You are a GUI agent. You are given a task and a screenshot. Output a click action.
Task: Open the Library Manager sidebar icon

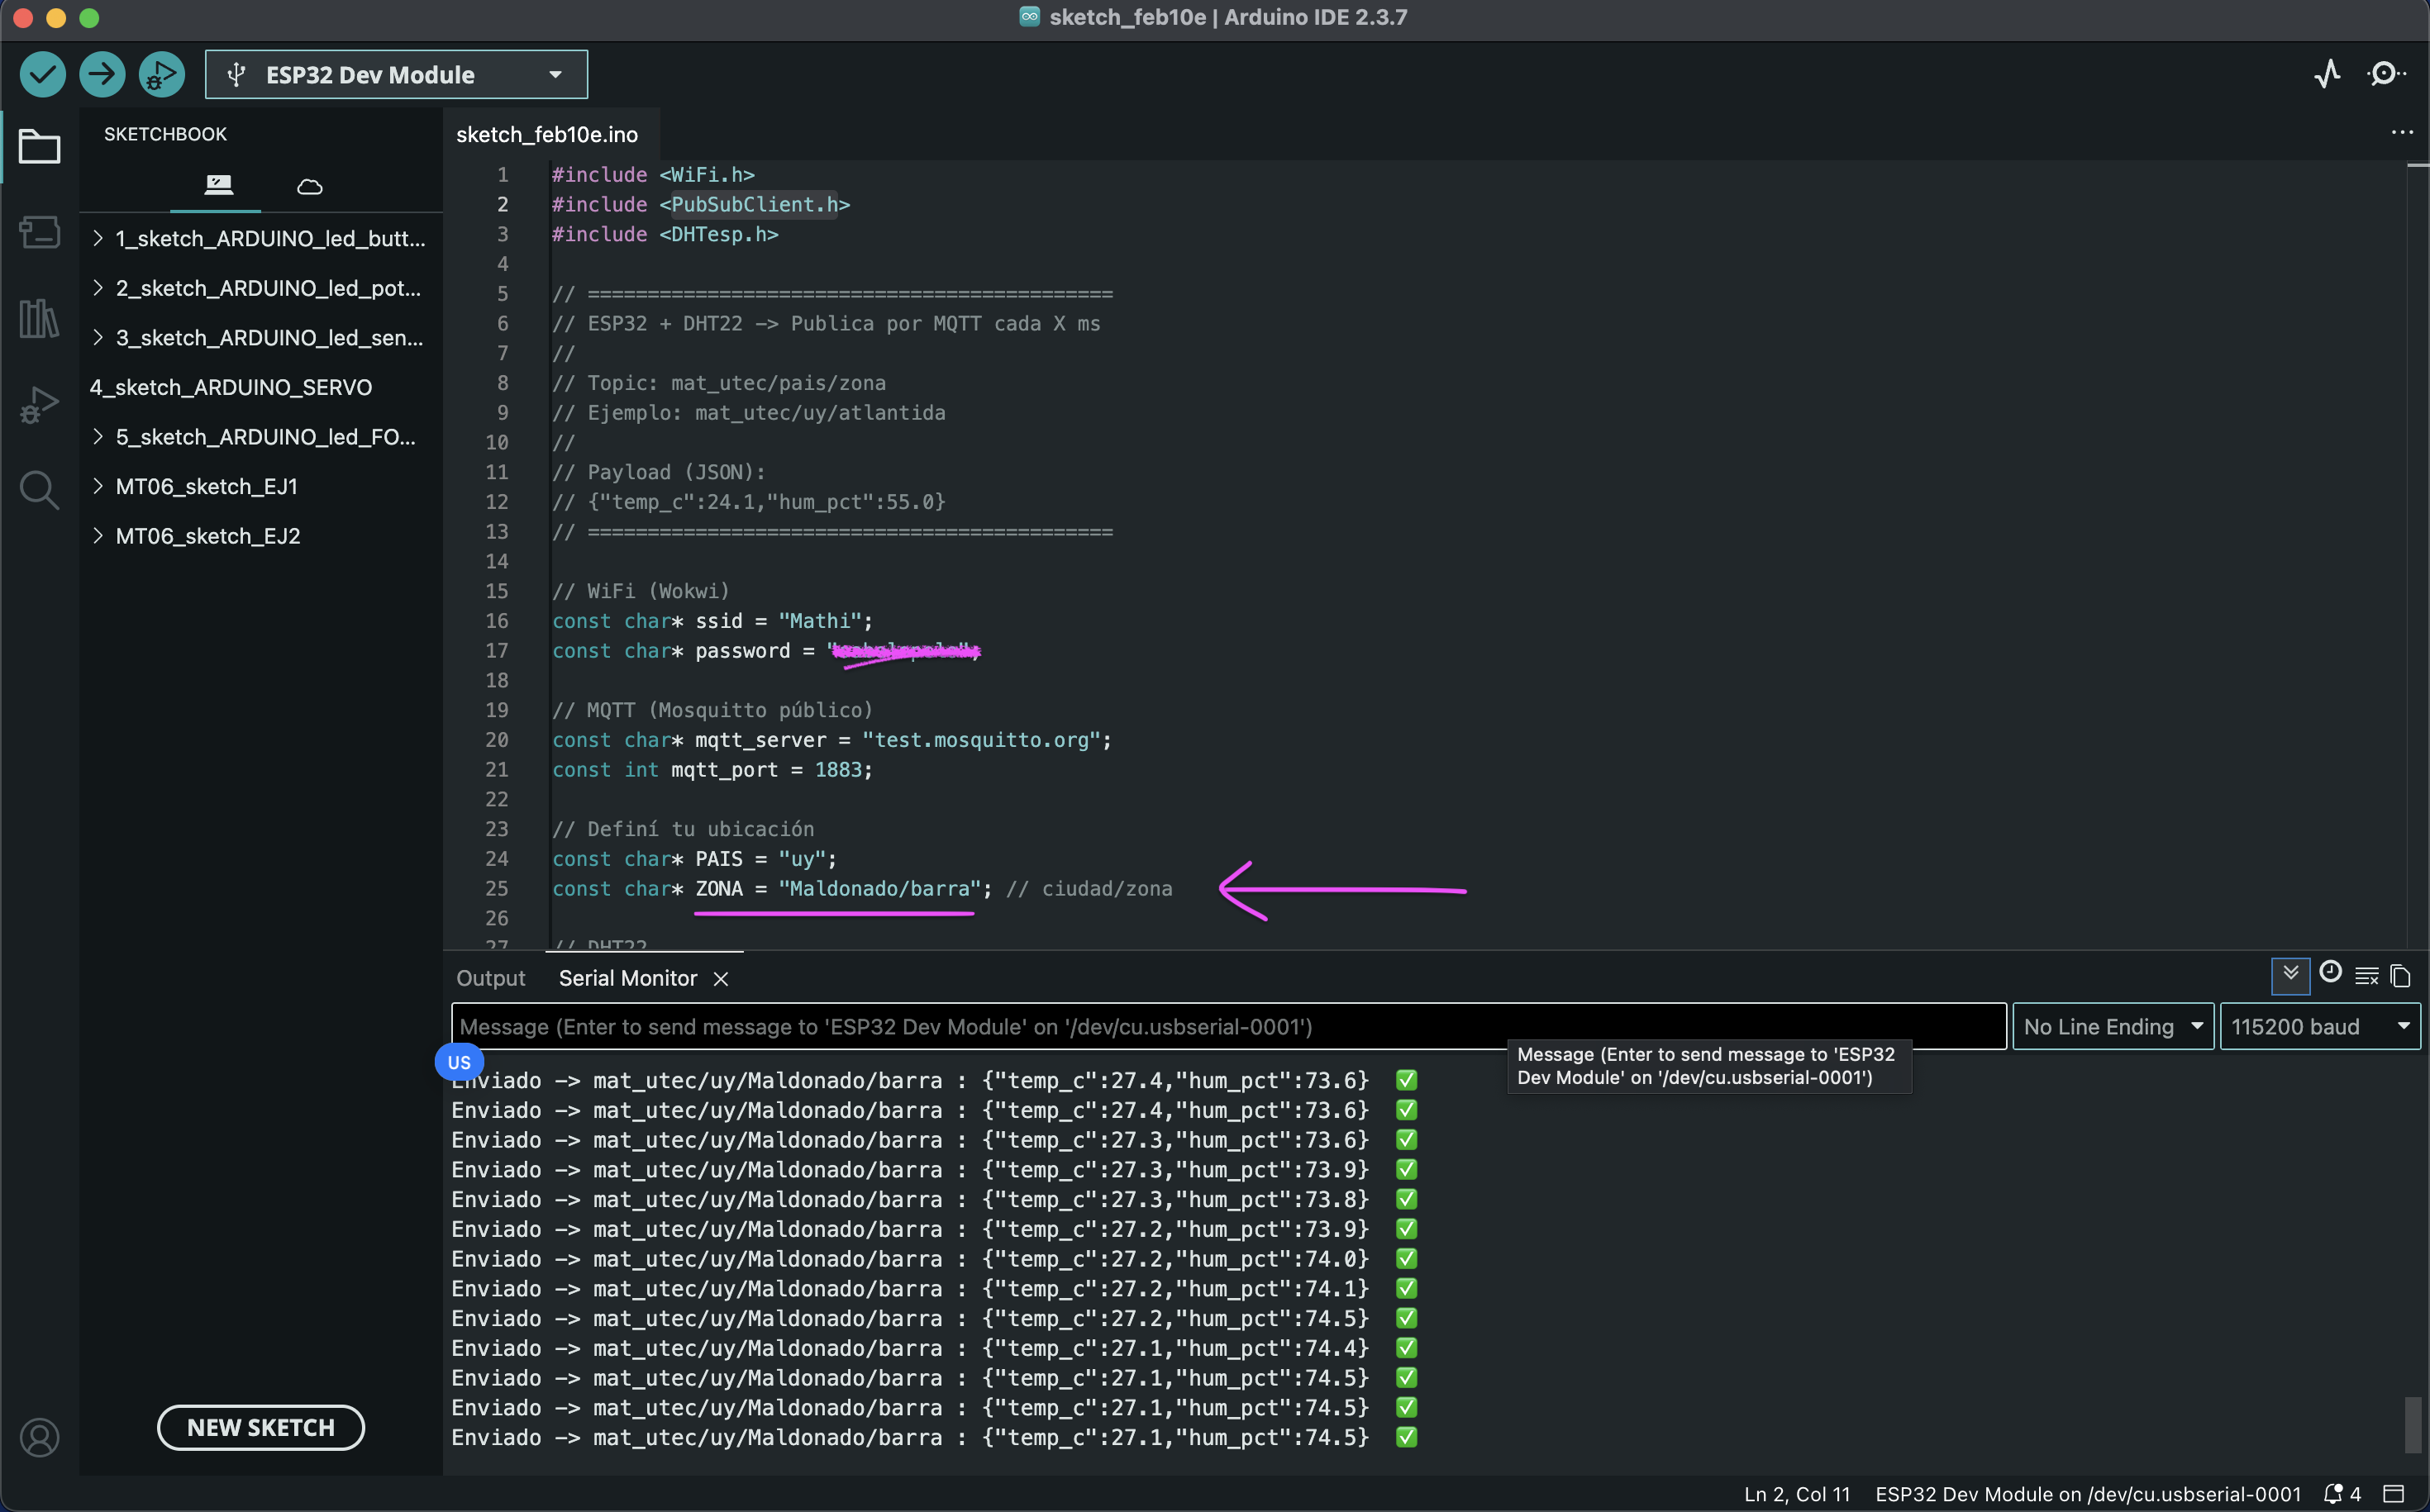pyautogui.click(x=39, y=319)
